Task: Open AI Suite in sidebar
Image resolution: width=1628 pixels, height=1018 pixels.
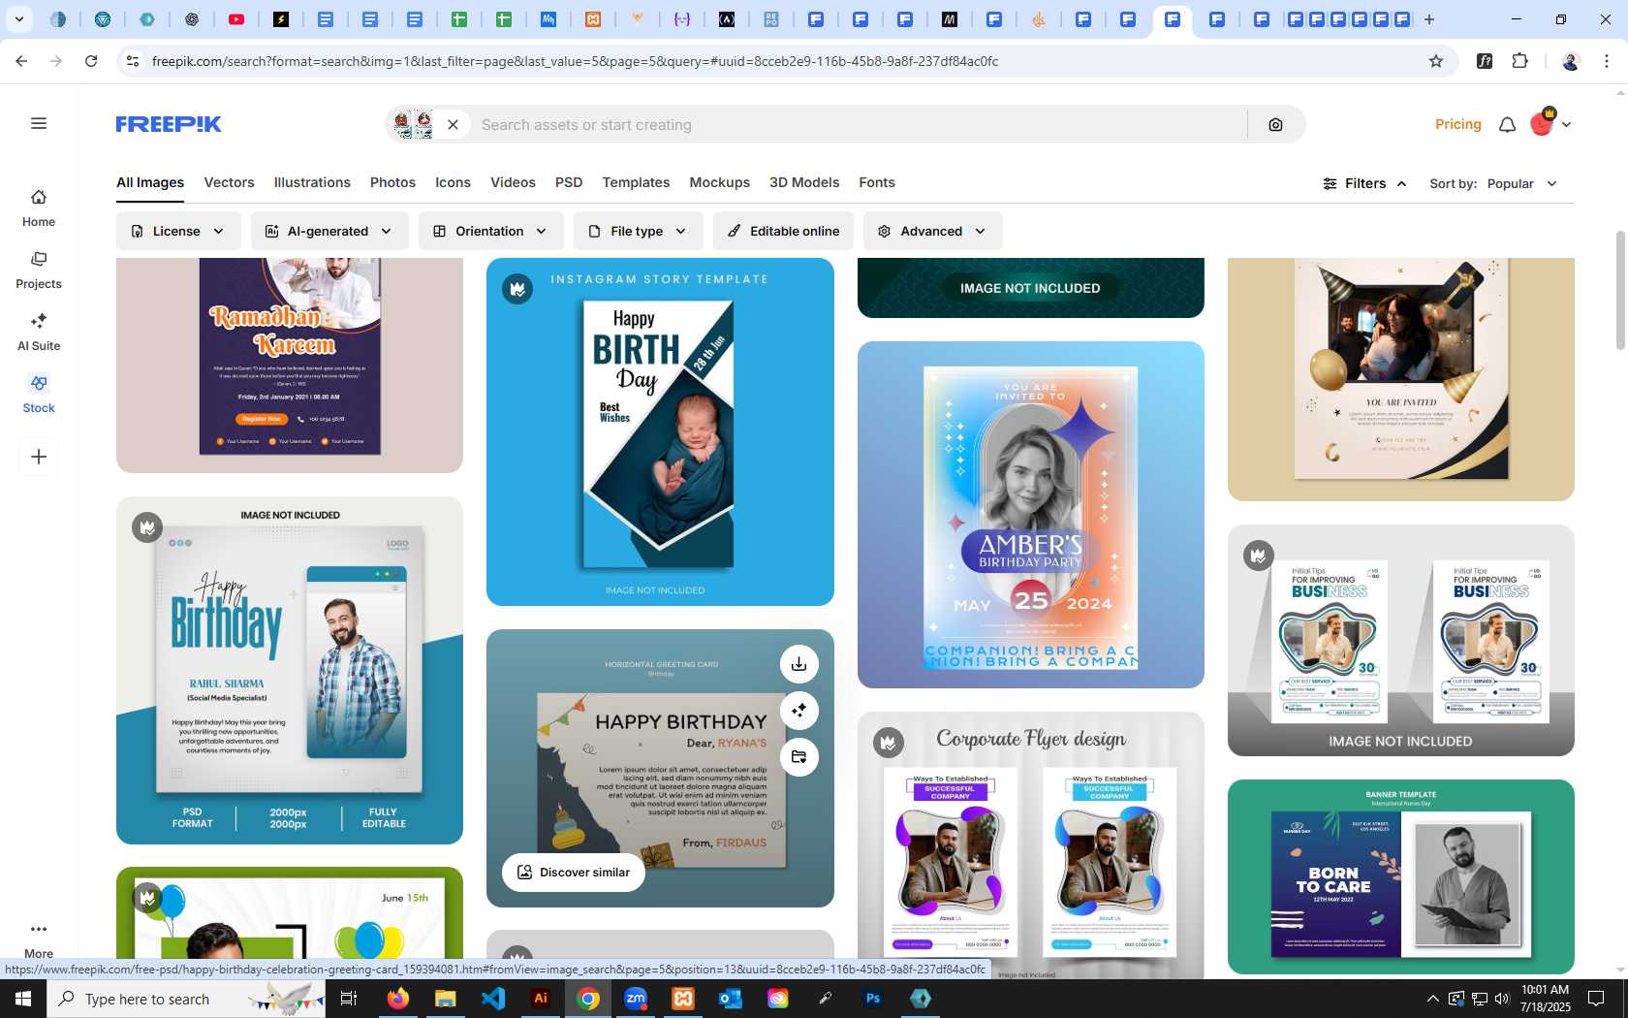Action: (39, 333)
